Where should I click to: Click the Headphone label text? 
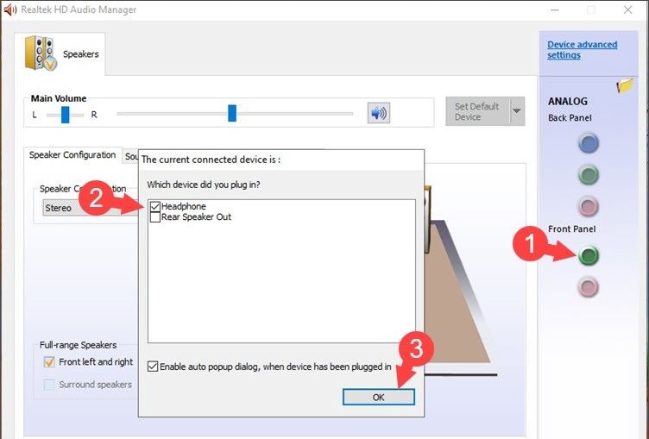[x=183, y=206]
